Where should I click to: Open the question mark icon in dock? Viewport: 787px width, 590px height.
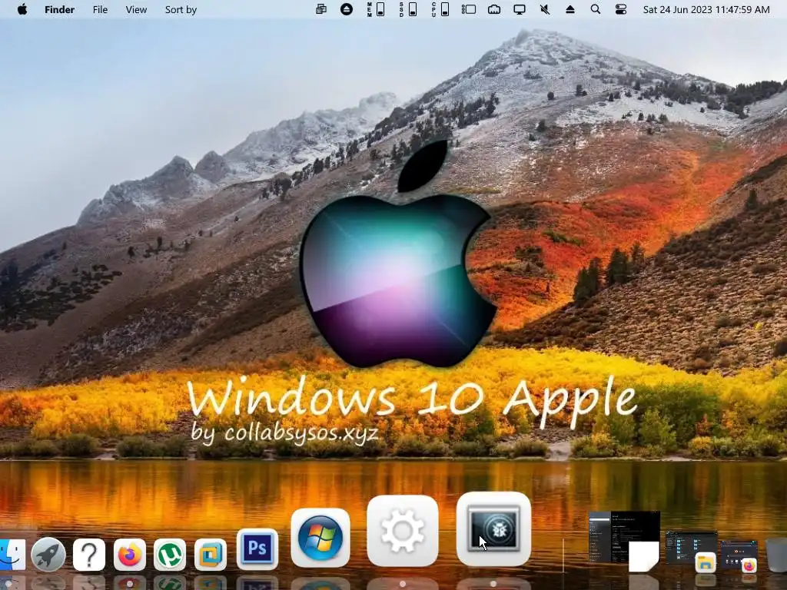89,555
